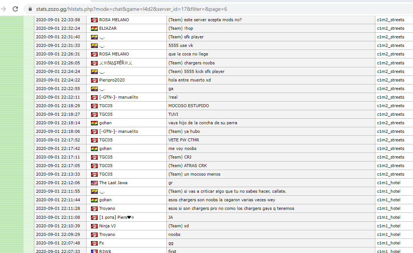Click the 2020-09-01 22:22:11 timestamp cell
413x253 pixels.
[x=58, y=97]
